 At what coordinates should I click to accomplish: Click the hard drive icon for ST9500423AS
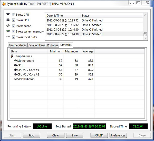coord(15,79)
